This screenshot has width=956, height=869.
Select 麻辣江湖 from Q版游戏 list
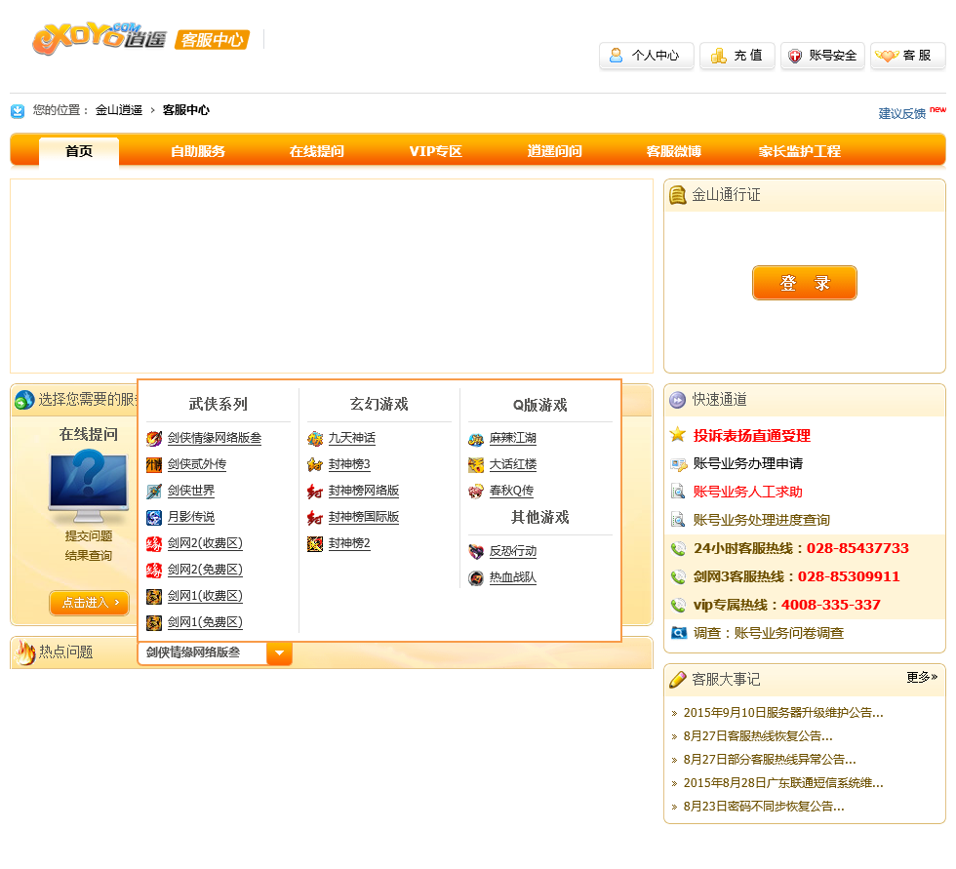pos(513,438)
